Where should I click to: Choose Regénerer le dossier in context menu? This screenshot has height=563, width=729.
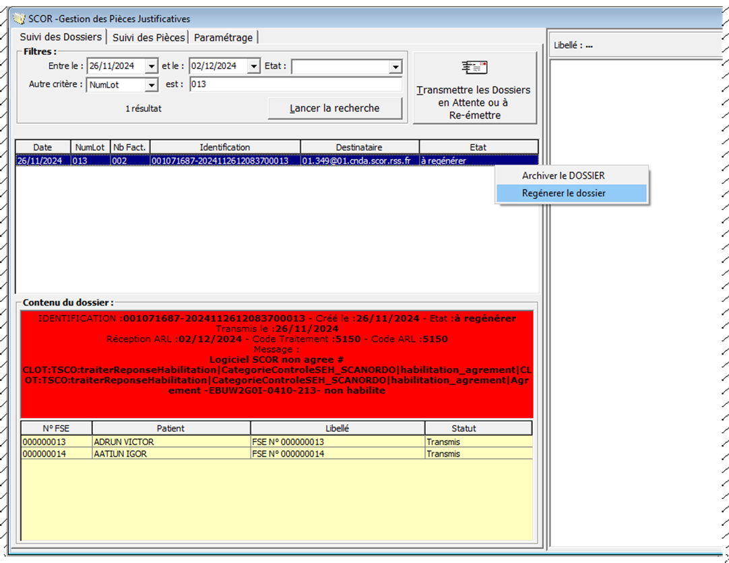click(572, 193)
